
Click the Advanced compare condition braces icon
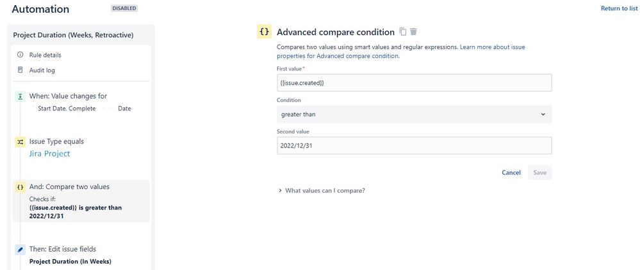point(264,32)
